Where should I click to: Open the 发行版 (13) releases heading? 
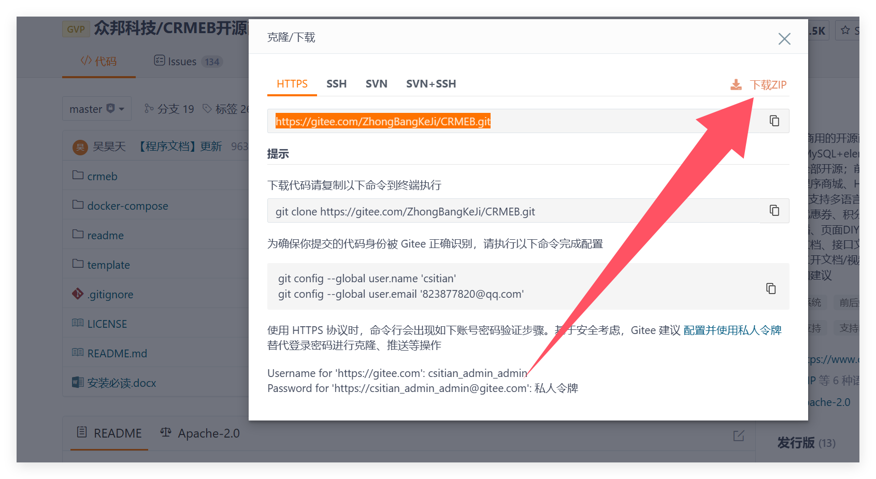point(806,443)
